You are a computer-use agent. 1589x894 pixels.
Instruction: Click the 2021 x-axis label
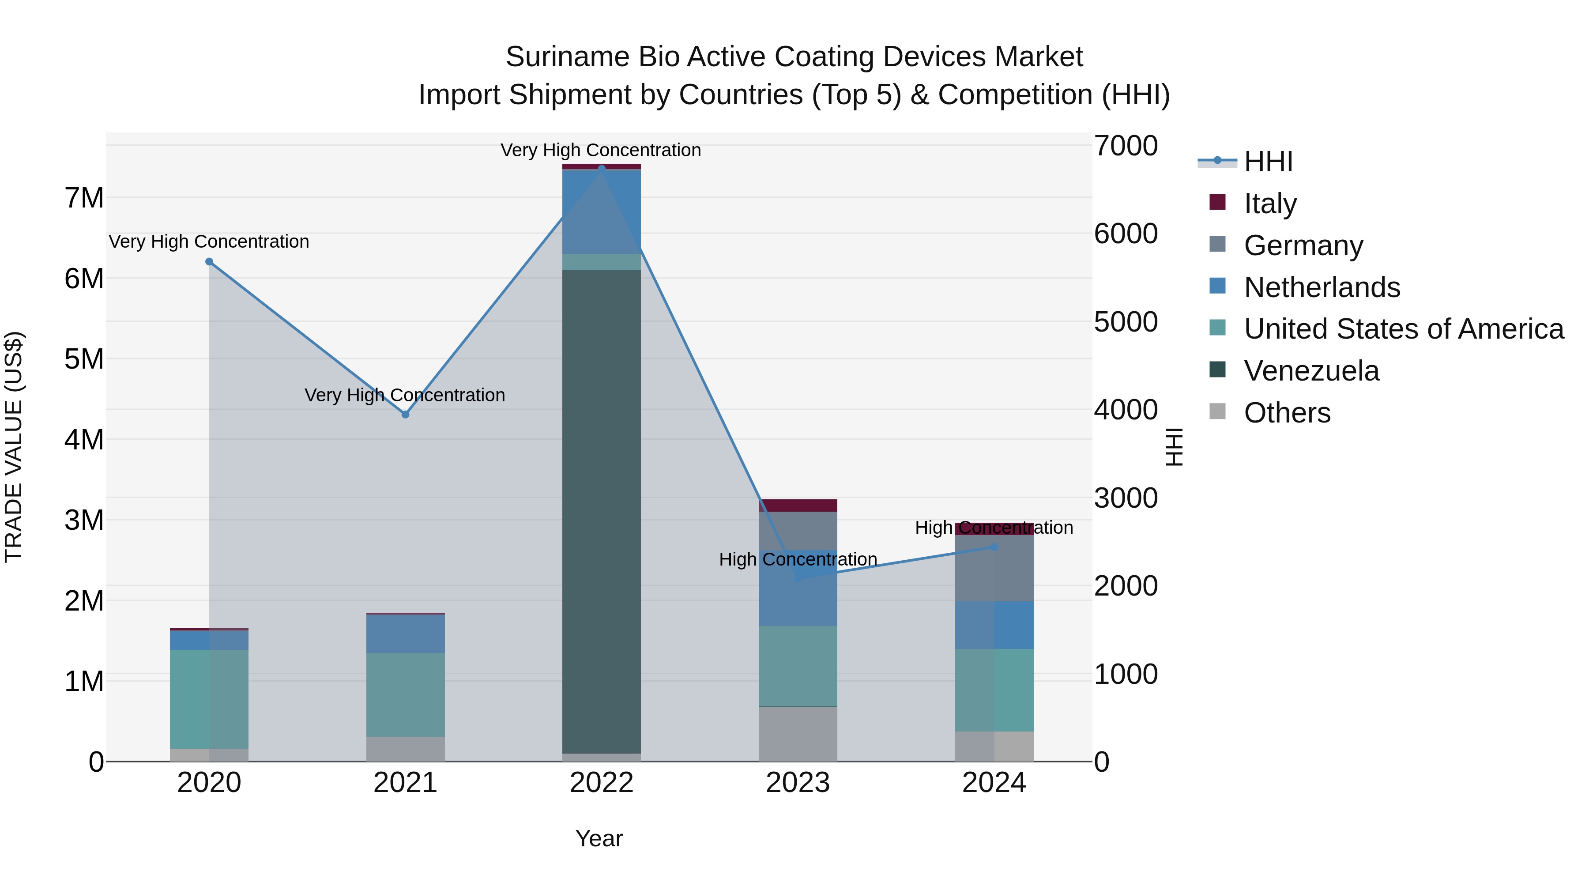(x=405, y=783)
